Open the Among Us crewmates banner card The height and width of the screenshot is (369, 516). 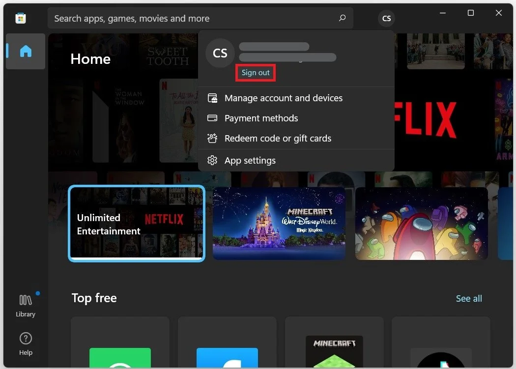click(x=422, y=224)
